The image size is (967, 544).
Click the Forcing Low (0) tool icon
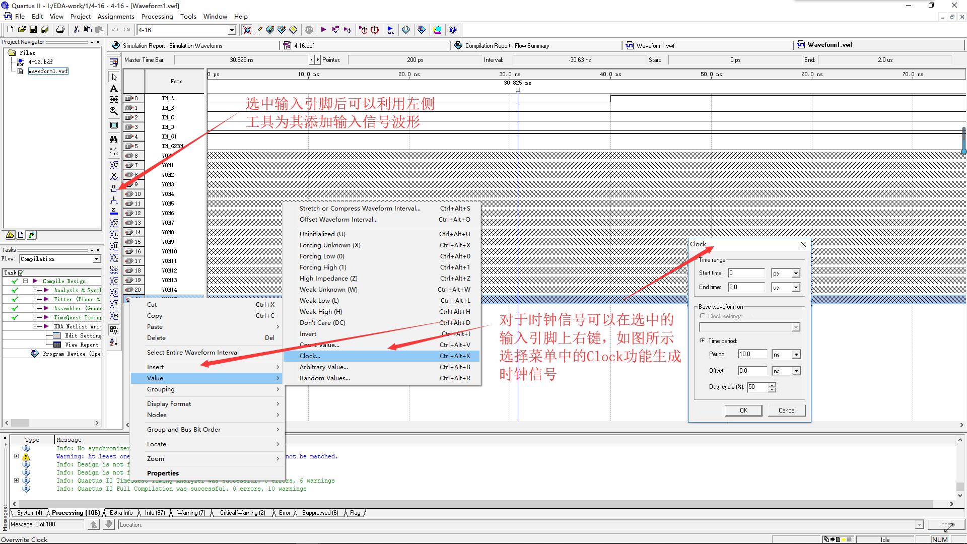pos(114,188)
